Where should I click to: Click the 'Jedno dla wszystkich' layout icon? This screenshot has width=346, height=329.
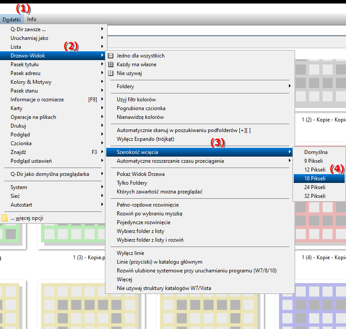click(x=110, y=56)
